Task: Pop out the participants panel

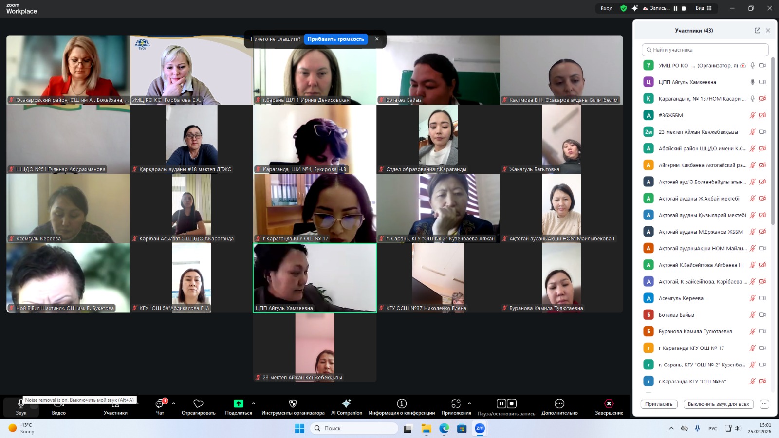Action: 757,30
